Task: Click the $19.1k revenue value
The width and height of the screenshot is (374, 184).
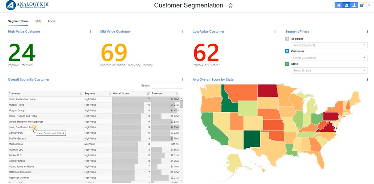Action: click(x=175, y=144)
